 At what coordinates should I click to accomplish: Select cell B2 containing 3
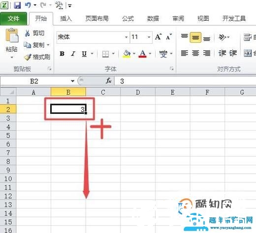[x=68, y=109]
